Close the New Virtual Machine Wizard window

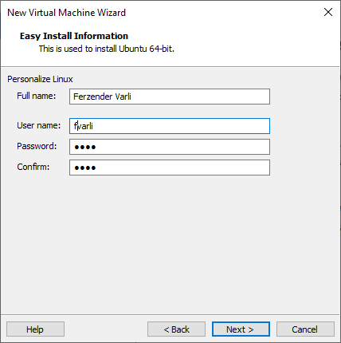click(328, 12)
